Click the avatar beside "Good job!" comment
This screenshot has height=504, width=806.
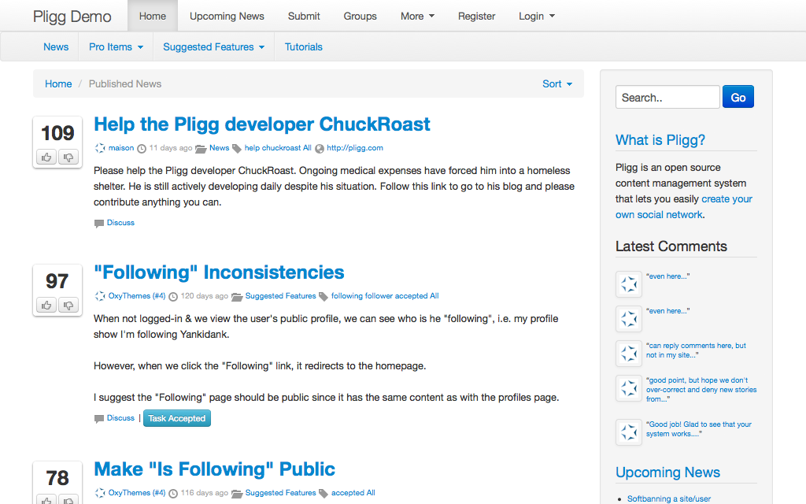pos(628,432)
